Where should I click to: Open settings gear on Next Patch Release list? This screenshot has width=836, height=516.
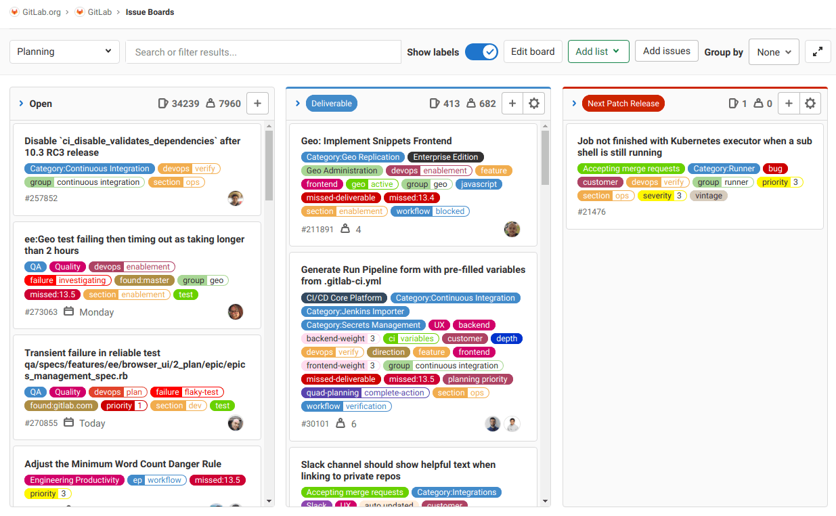coord(810,103)
